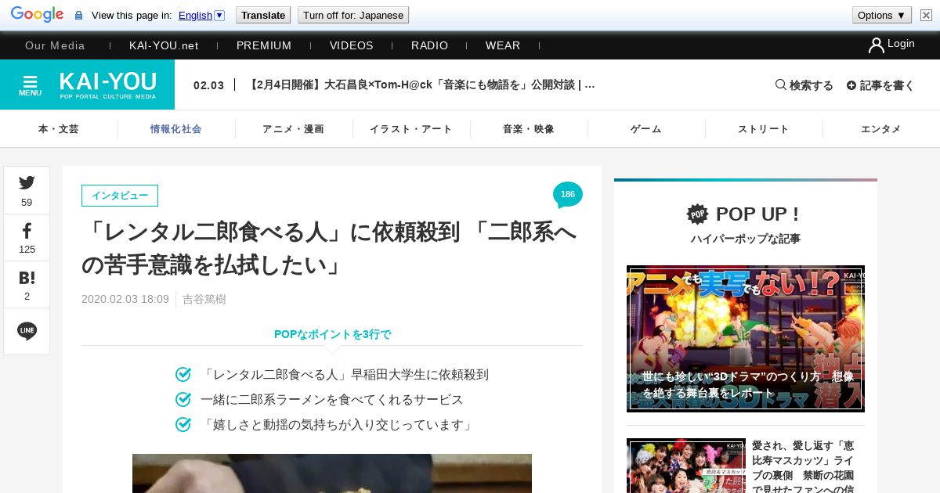Screen dimensions: 940x493
Task: Open the 愛され、愛し返す「恵比寿マスカッツ」 link
Action: [x=803, y=466]
